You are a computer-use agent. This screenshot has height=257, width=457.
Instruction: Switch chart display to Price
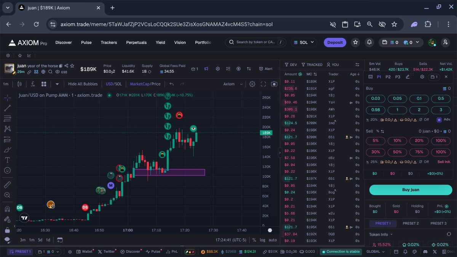pyautogui.click(x=155, y=84)
